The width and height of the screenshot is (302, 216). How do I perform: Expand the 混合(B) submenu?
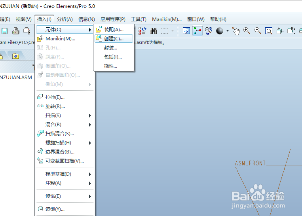point(65,125)
